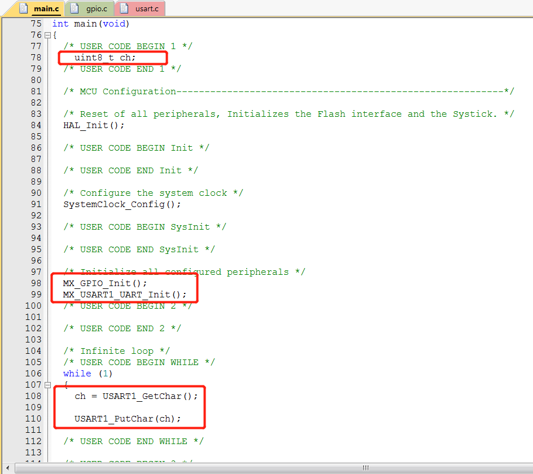Image resolution: width=533 pixels, height=474 pixels.
Task: Click the 'int main(void)' declaration
Action: [91, 24]
